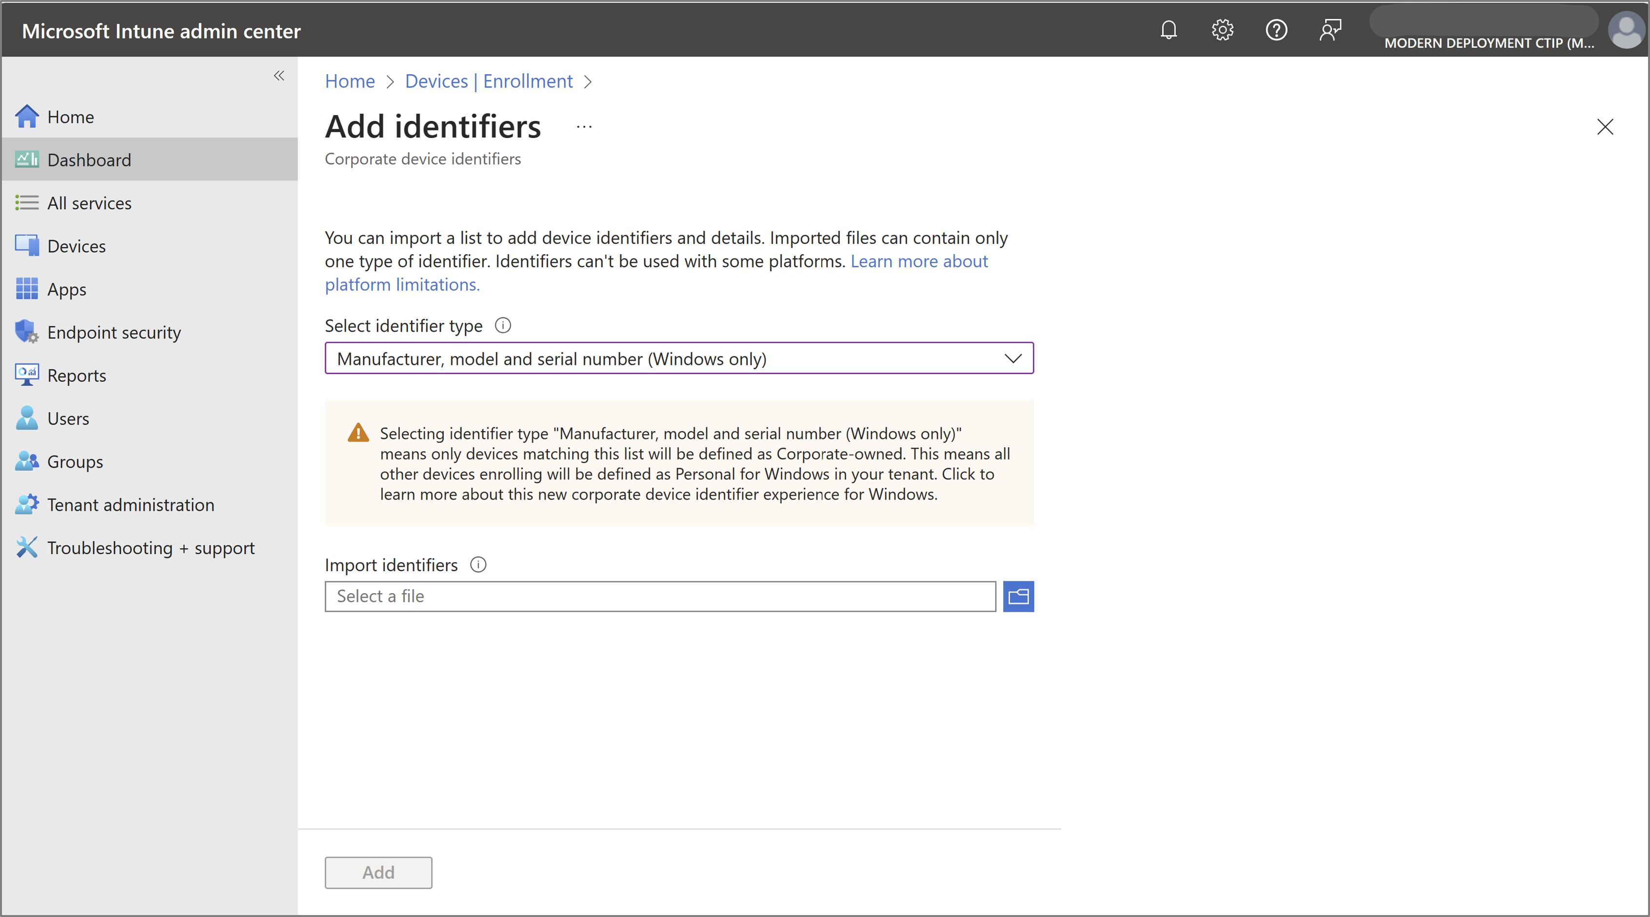Show the identifier type info tooltip
Screen dimensions: 1650x917
503,325
